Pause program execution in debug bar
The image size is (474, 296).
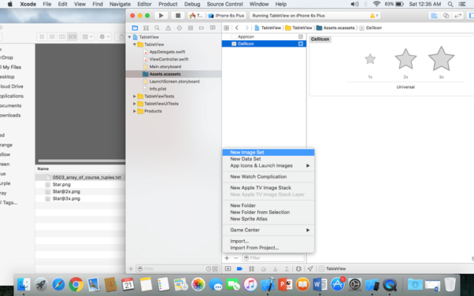(x=251, y=268)
